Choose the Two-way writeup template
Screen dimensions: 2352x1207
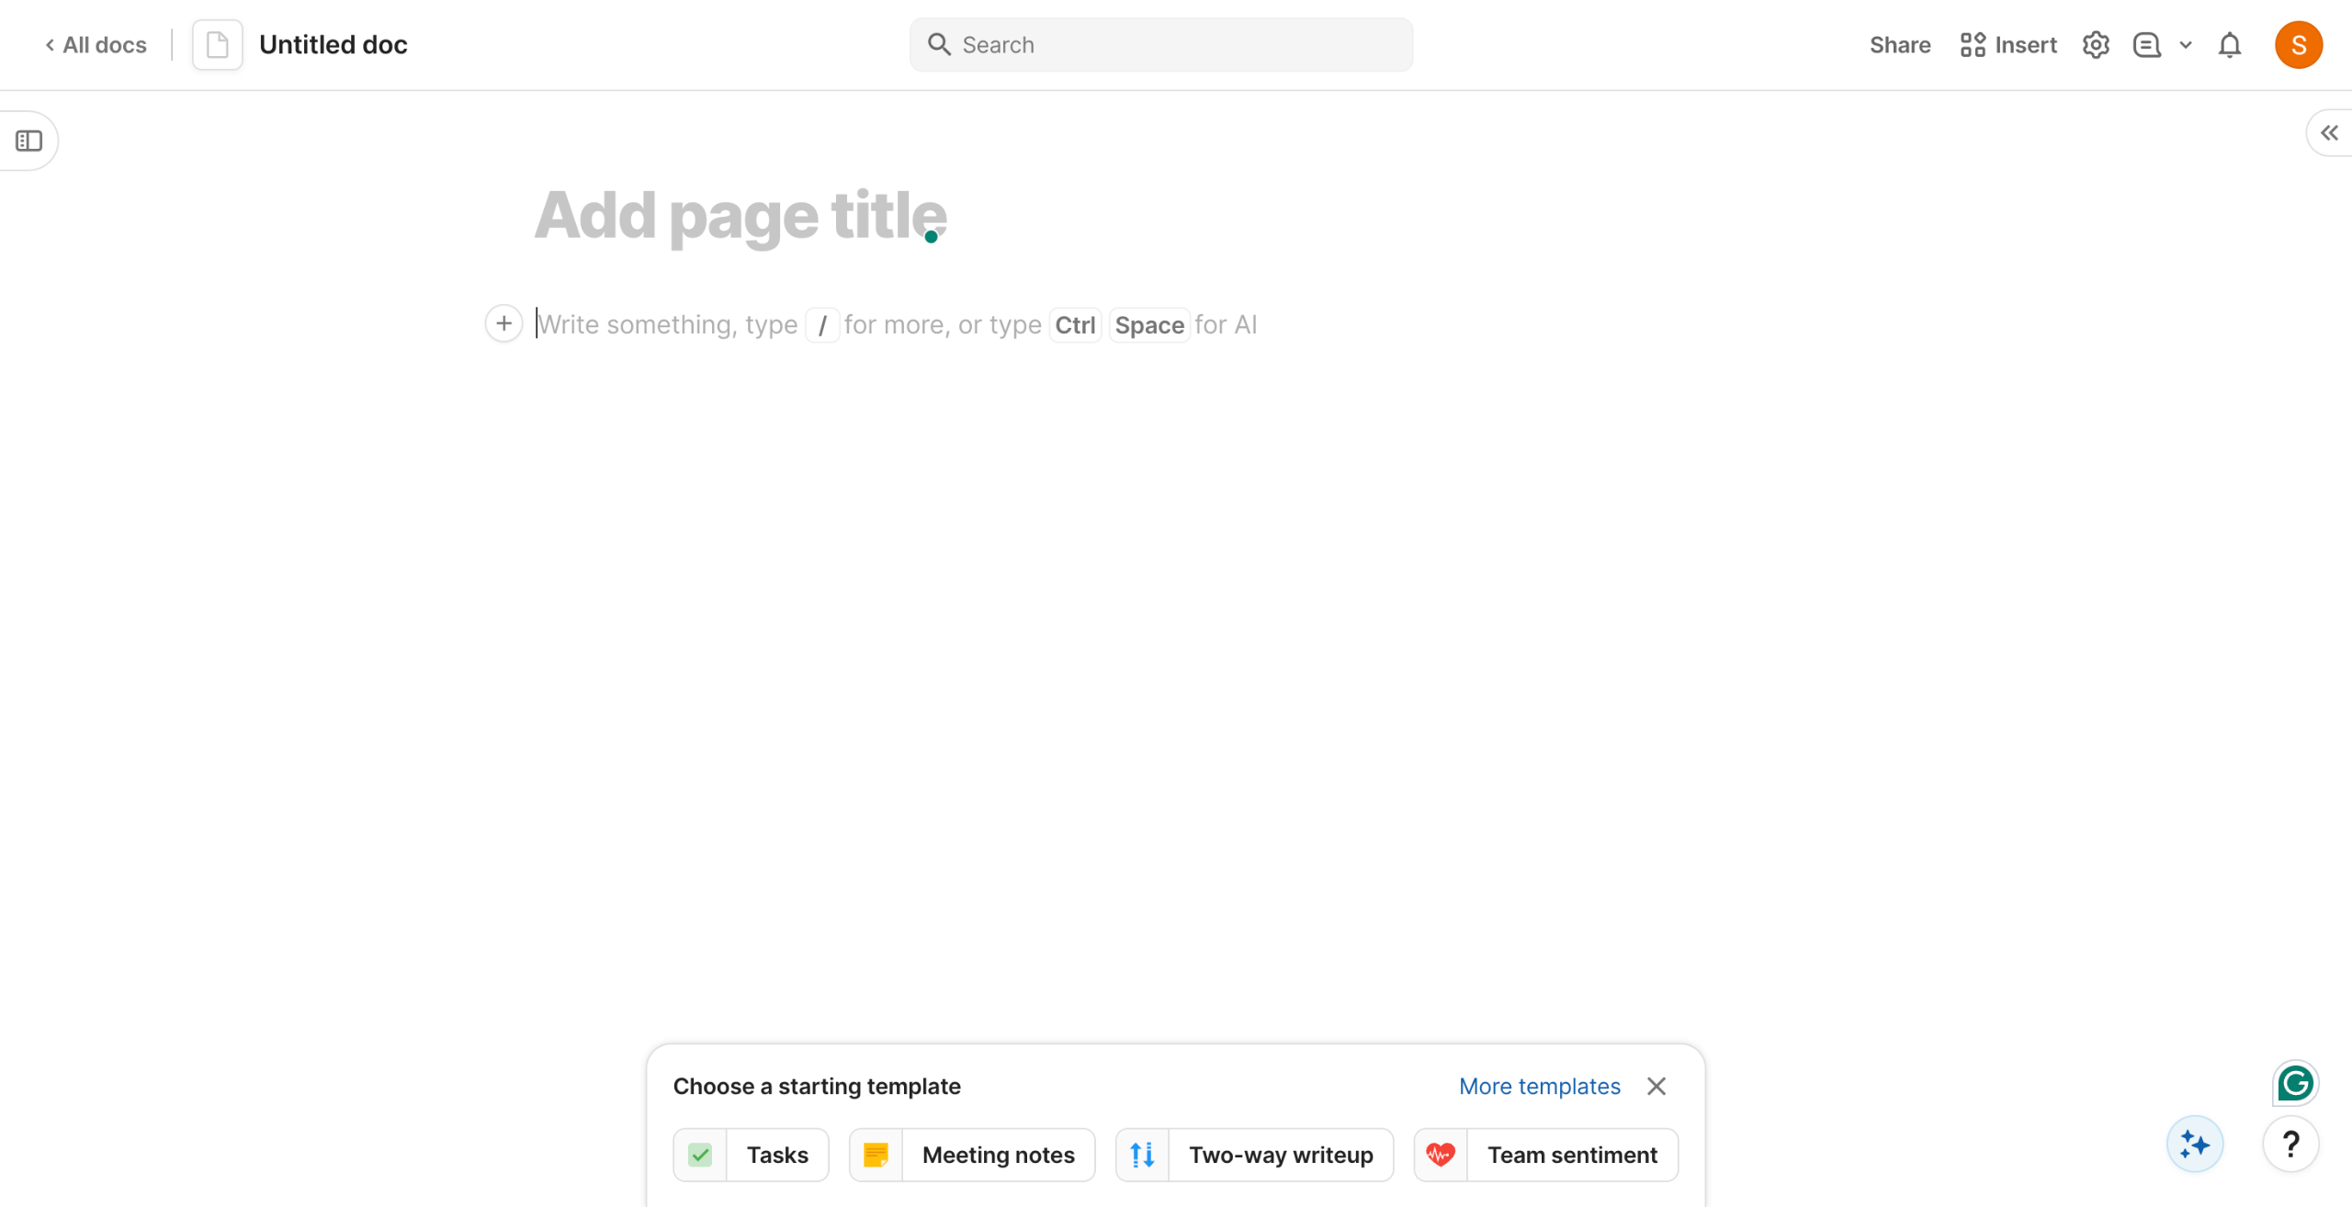click(1254, 1155)
